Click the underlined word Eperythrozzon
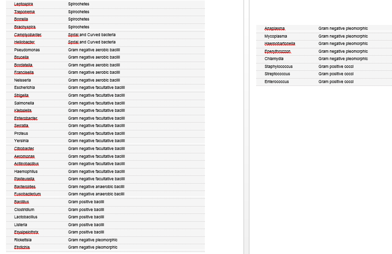 278,51
